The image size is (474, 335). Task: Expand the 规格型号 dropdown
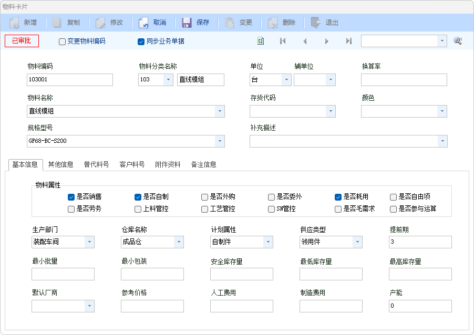(220, 141)
